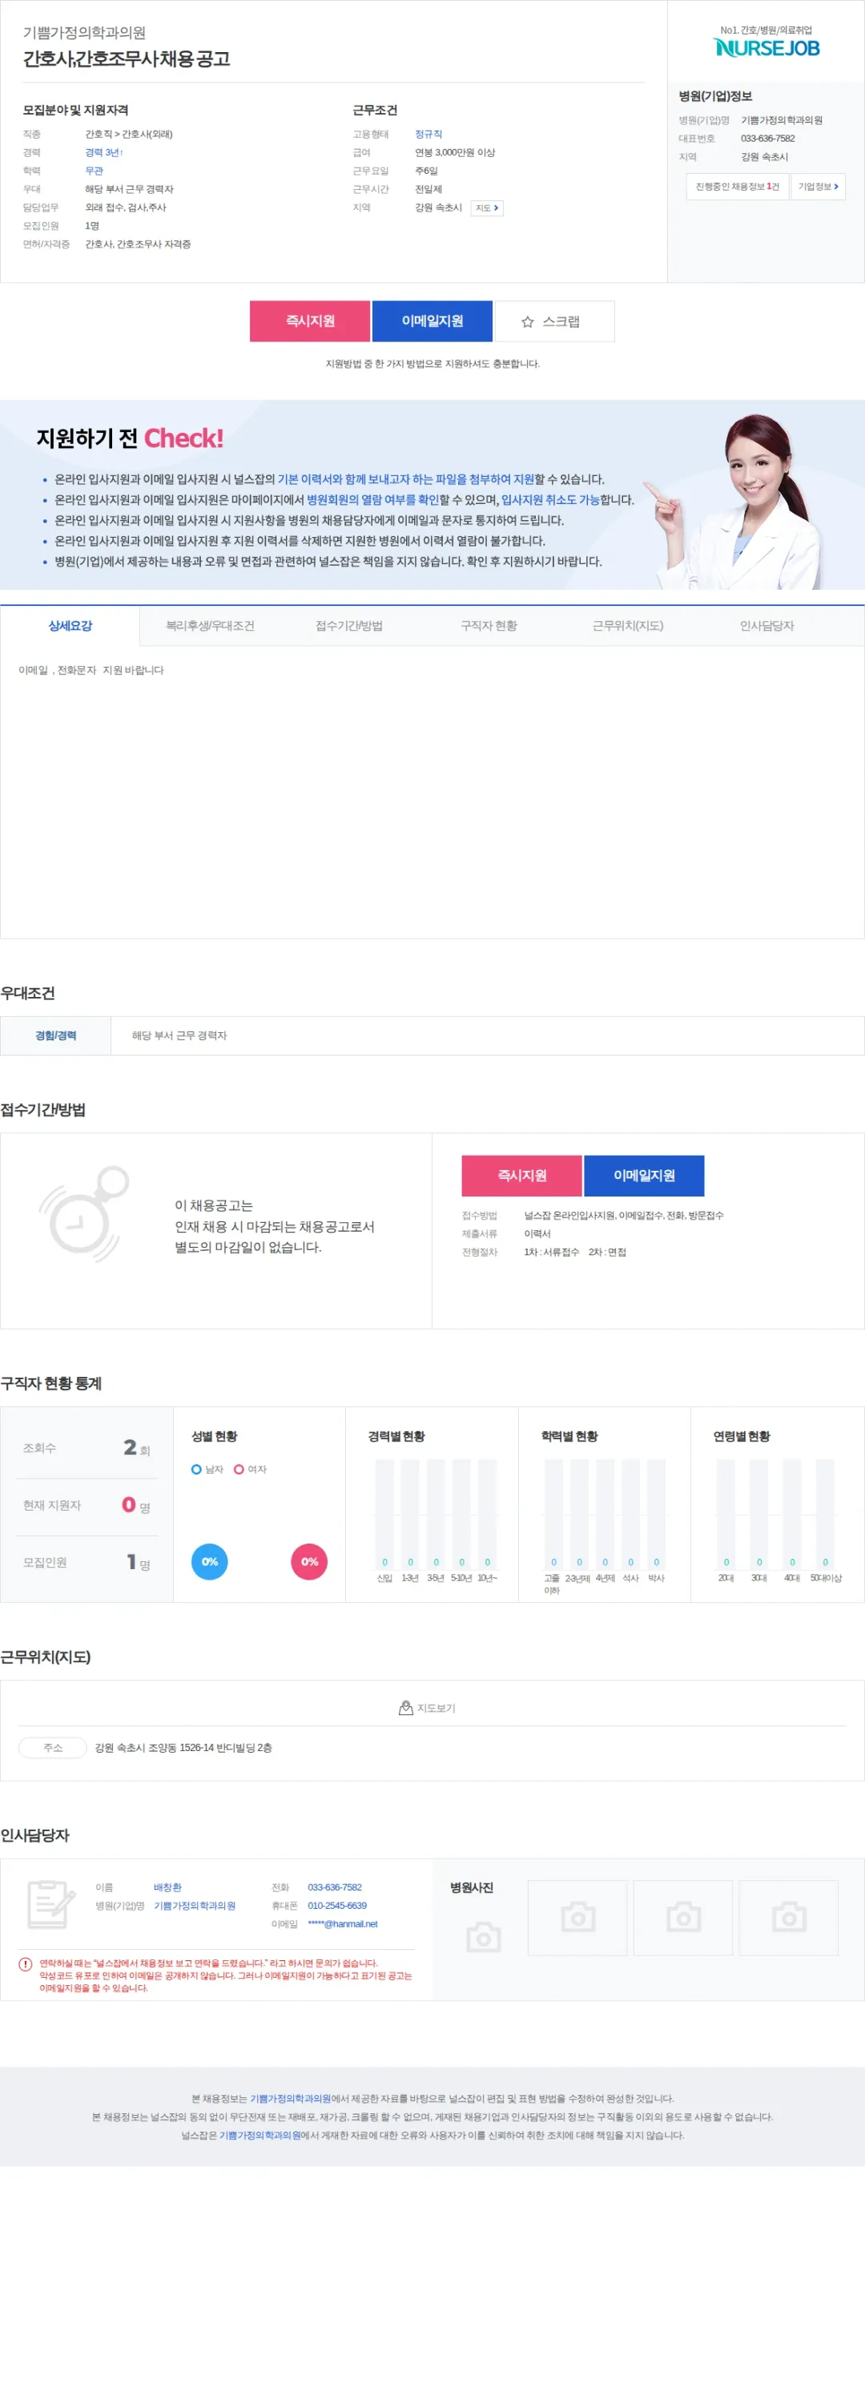Viewport: 865px width, 2393px height.
Task: Click the red warning icon by the contact notice
Action: click(x=26, y=1963)
